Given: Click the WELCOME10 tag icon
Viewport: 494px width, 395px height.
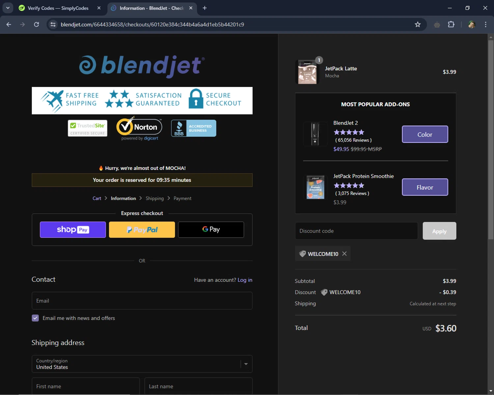Looking at the screenshot, I should point(302,254).
